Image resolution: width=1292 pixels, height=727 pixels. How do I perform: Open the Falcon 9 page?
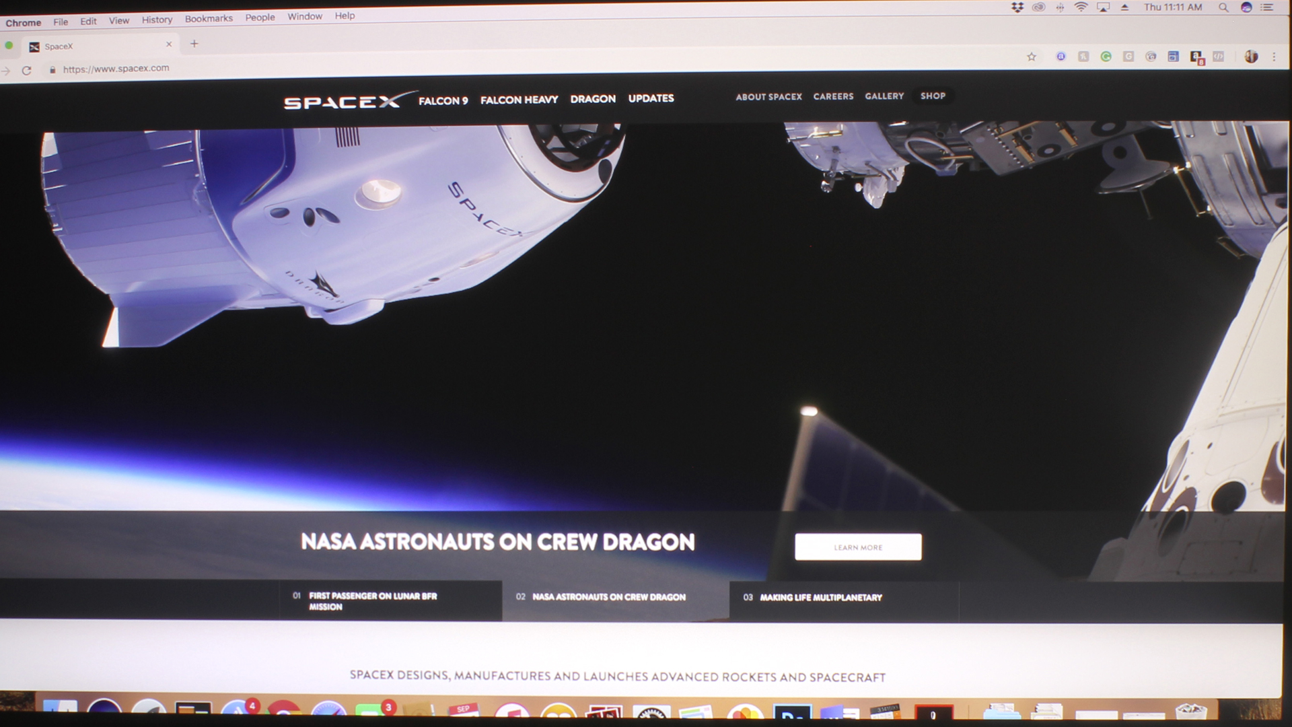coord(443,100)
